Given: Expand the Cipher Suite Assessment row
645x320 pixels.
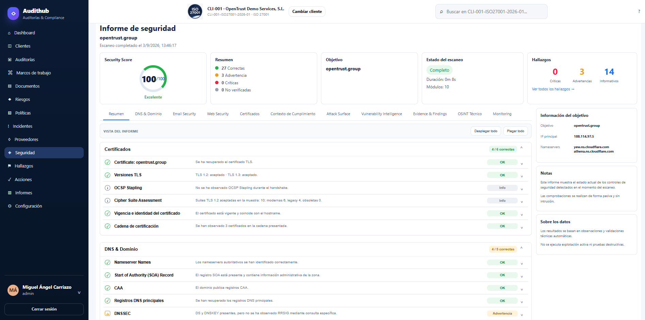Looking at the screenshot, I should pos(522,202).
